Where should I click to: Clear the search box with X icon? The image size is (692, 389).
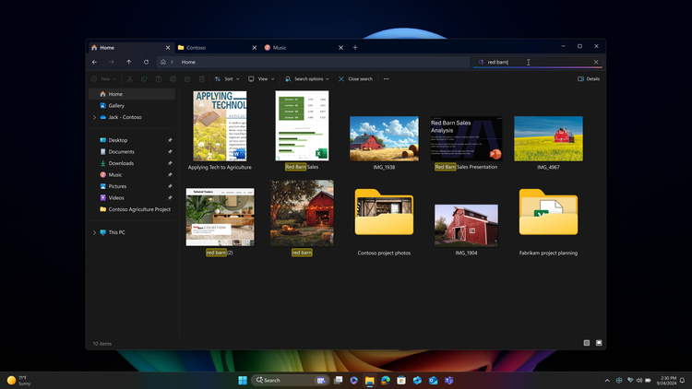[x=596, y=62]
